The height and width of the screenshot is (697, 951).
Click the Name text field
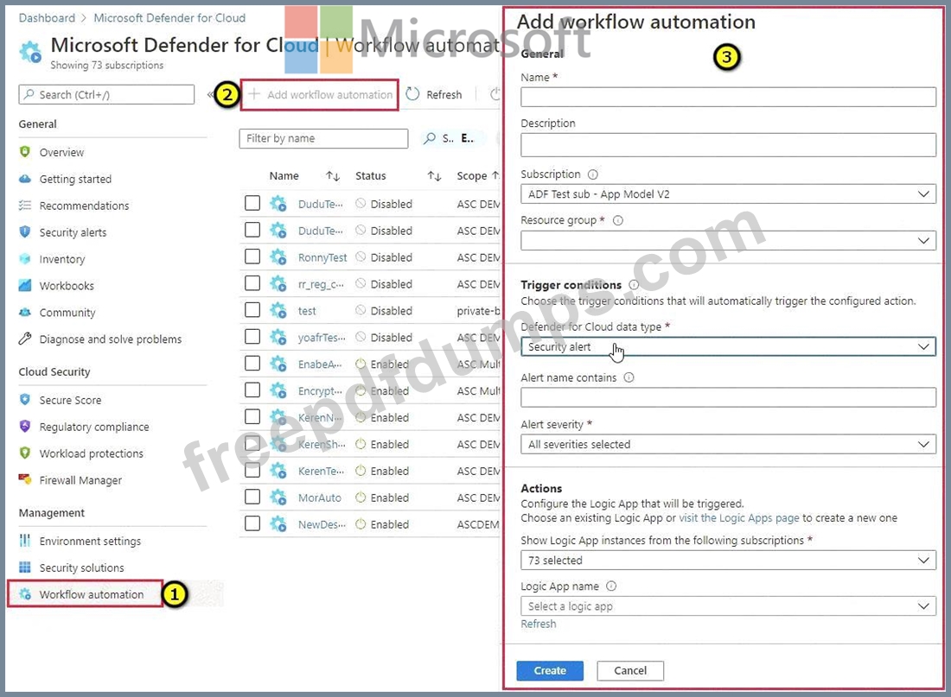(728, 97)
